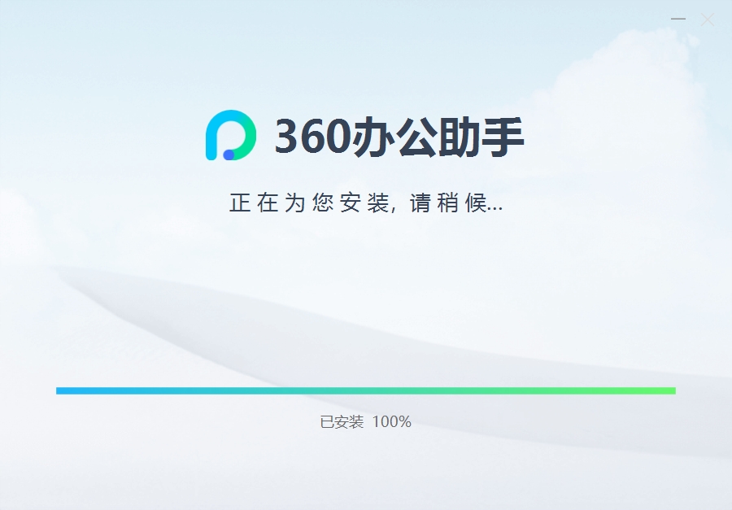The width and height of the screenshot is (732, 510).
Task: Click the "已安装" installed label
Action: (342, 421)
